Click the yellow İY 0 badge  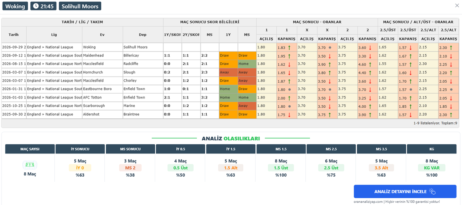pos(80,168)
